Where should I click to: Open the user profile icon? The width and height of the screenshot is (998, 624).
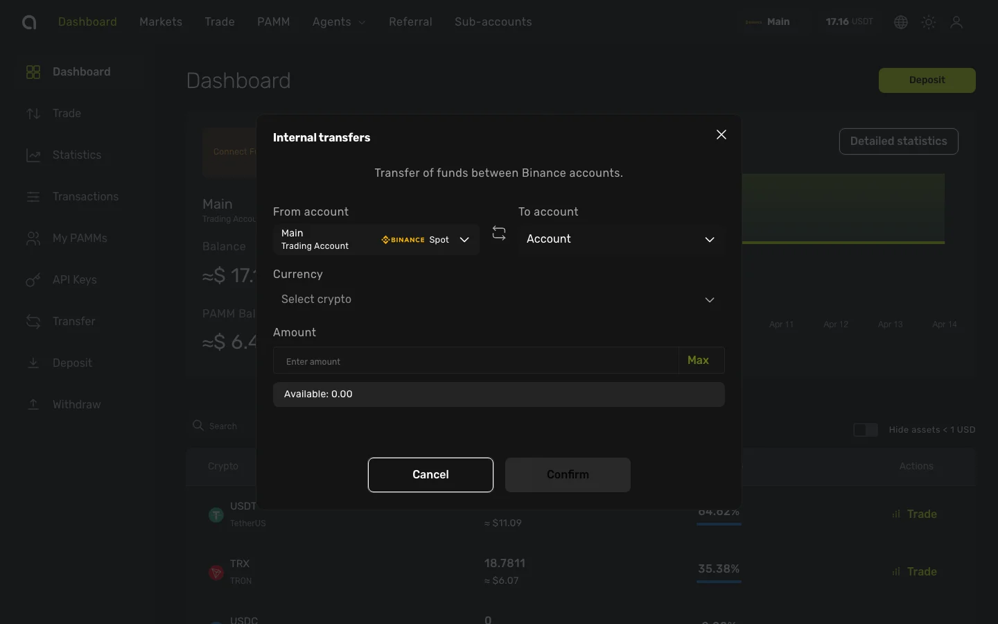tap(956, 21)
